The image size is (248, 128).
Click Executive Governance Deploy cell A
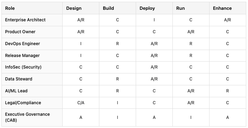[154, 118]
